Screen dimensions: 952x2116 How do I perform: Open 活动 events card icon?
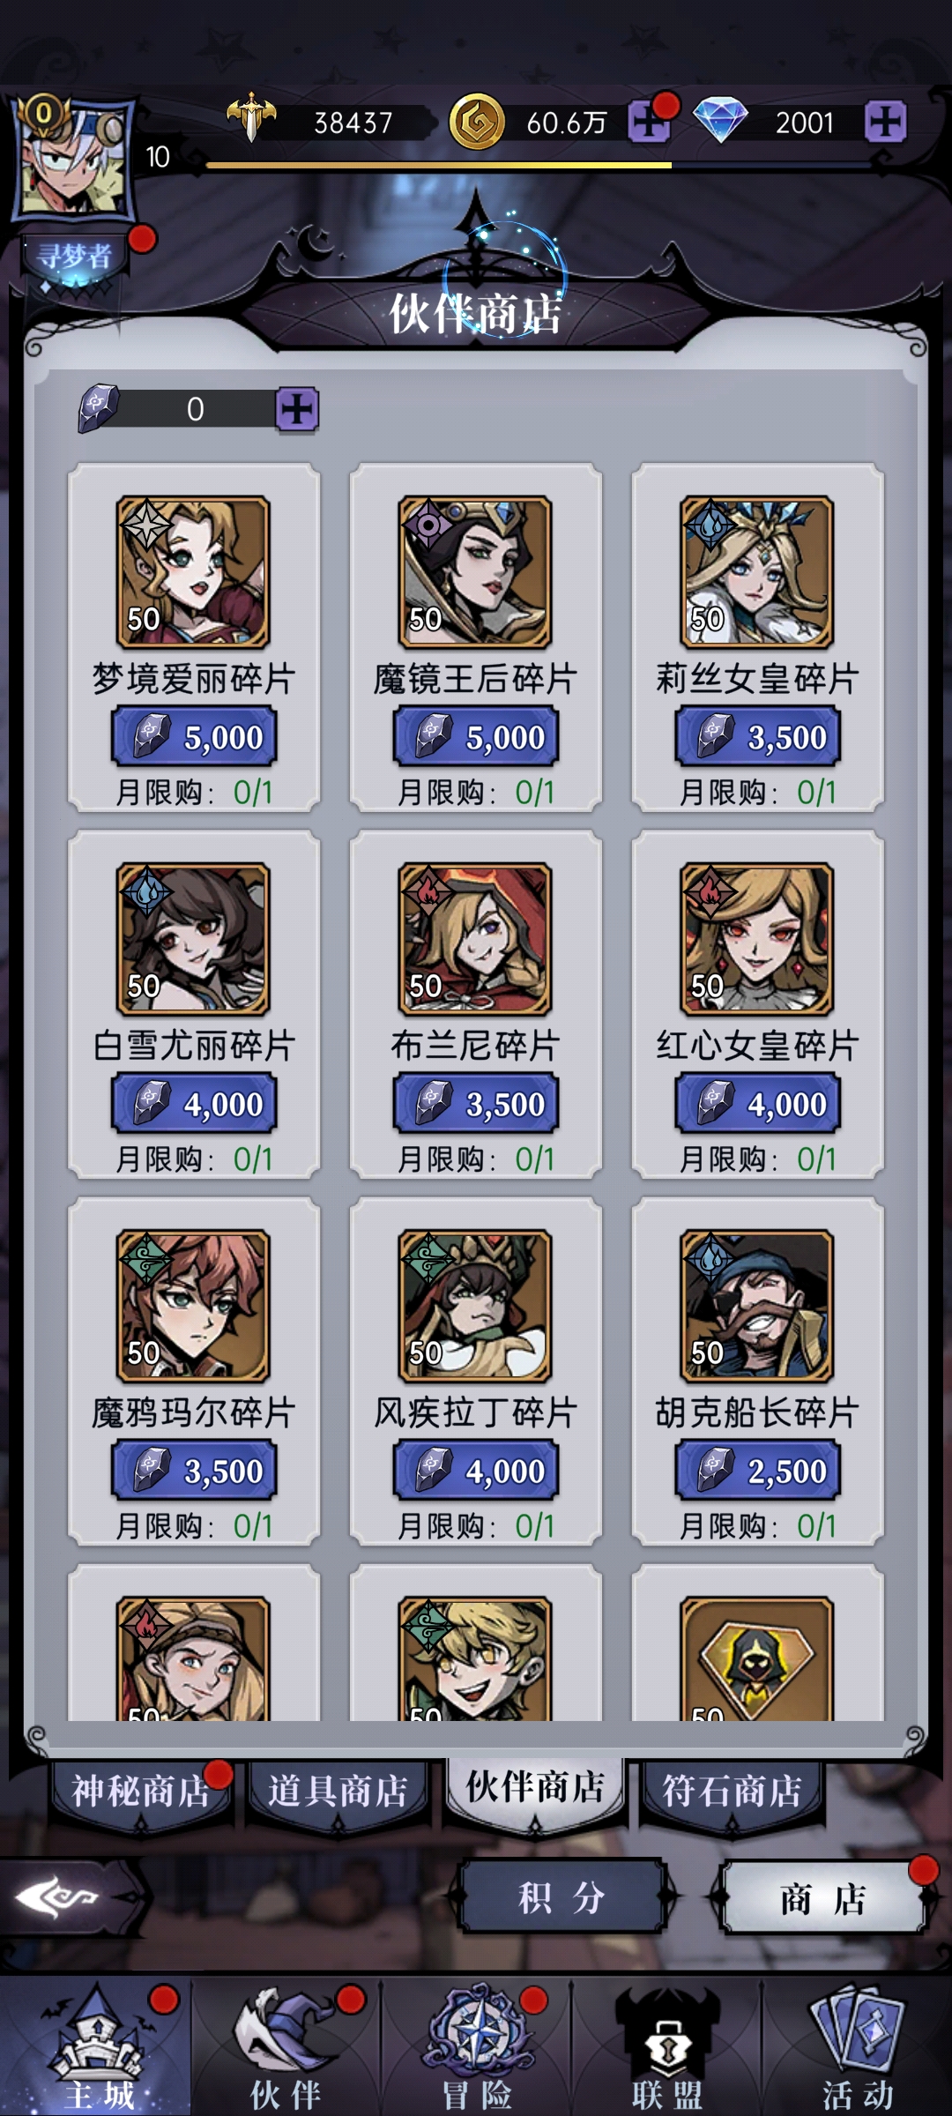(858, 2046)
